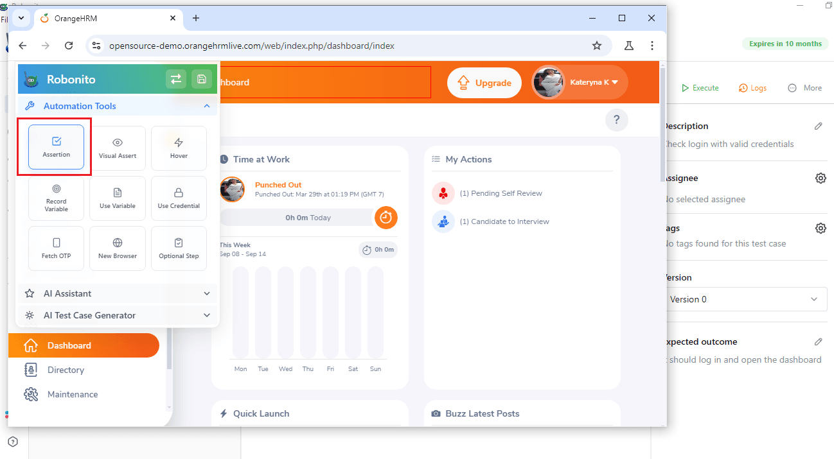This screenshot has width=834, height=459.
Task: Collapse the Automation Tools section
Action: [118, 106]
